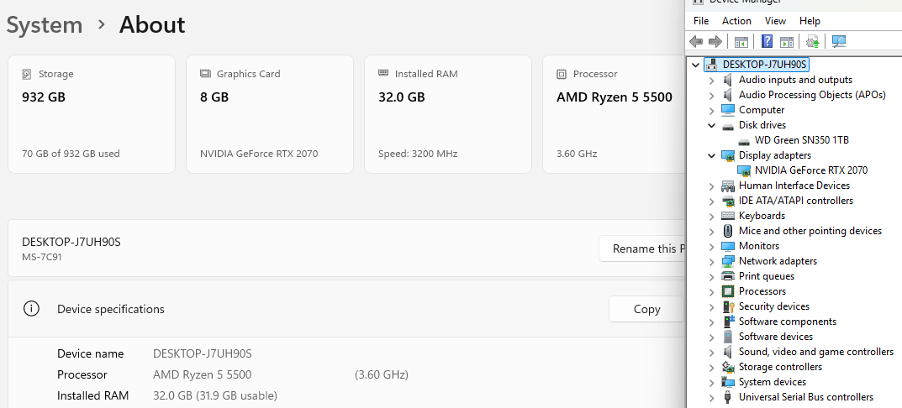Click the printer icon of Print queues

[728, 276]
